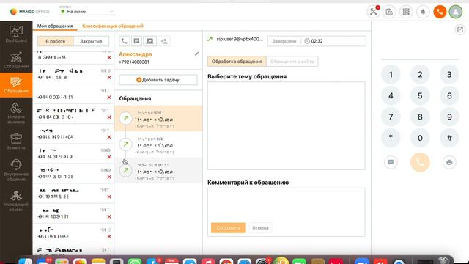Click the Сохранить button
This screenshot has width=469, height=264.
tap(228, 228)
